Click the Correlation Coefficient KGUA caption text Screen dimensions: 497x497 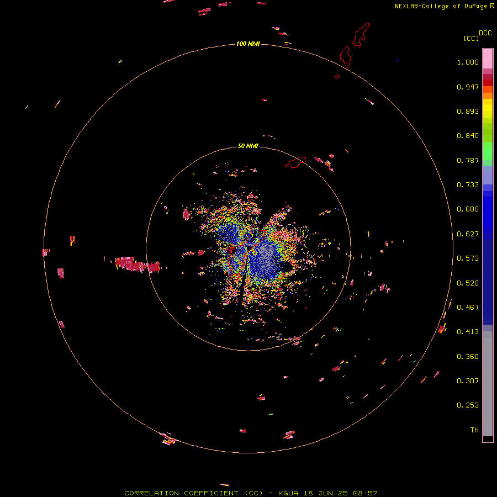pyautogui.click(x=251, y=493)
